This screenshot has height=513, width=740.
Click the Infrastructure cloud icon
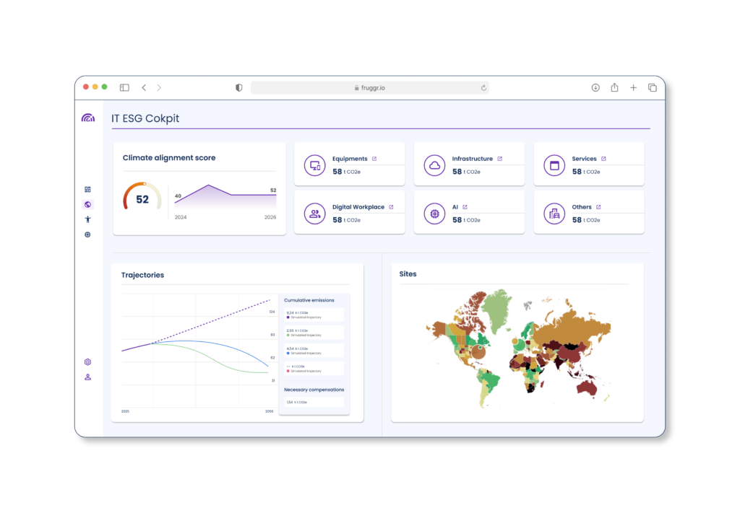pyautogui.click(x=434, y=165)
